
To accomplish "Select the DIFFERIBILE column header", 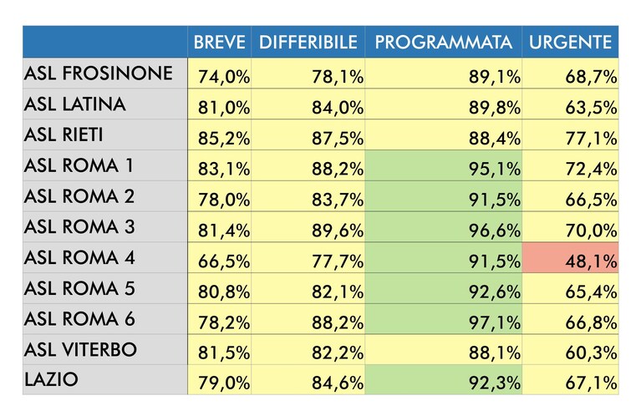I will [308, 42].
